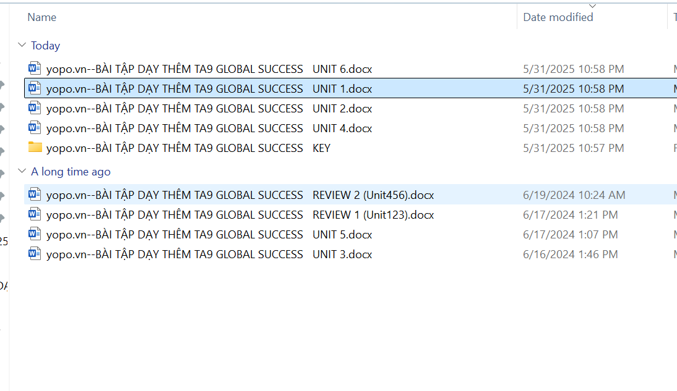Click the Word icon next to UNIT 4.docx
Image resolution: width=677 pixels, height=391 pixels.
pos(35,128)
